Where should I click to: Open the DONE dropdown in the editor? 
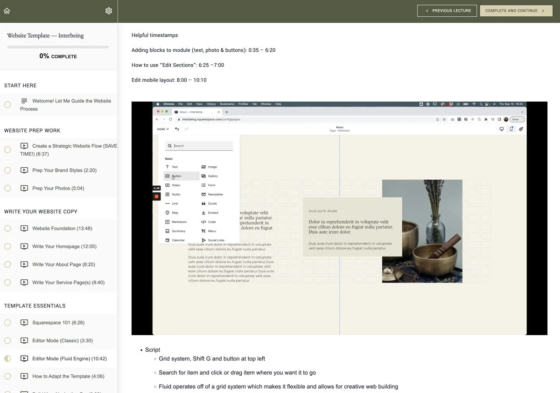[x=162, y=129]
